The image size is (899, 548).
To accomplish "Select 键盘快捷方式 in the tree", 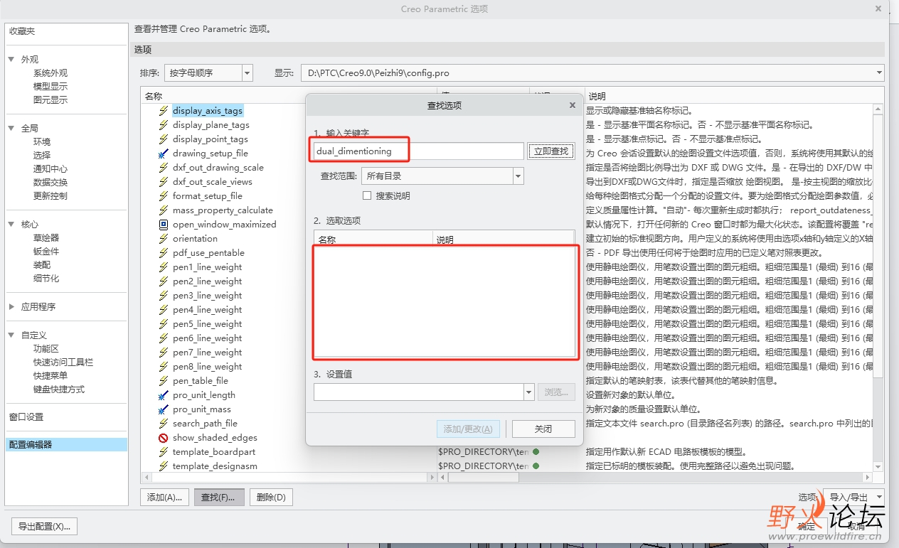I will coord(59,389).
